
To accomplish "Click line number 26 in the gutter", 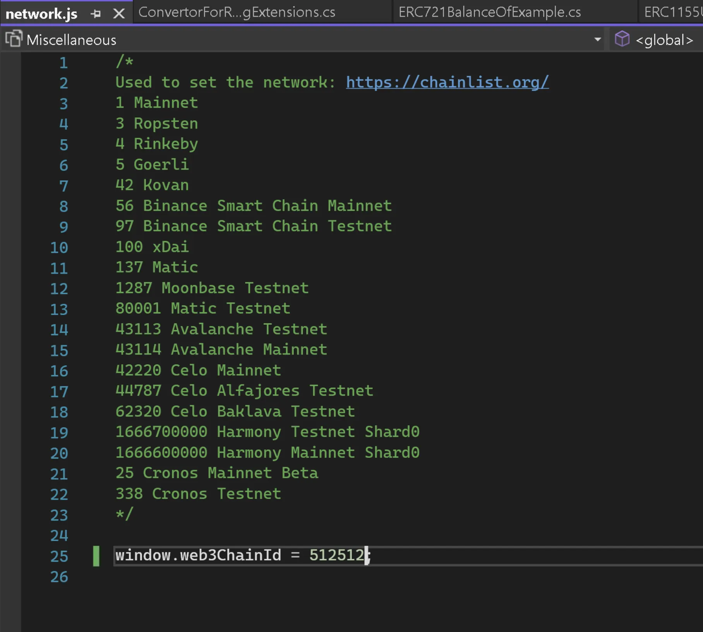I will pyautogui.click(x=59, y=577).
